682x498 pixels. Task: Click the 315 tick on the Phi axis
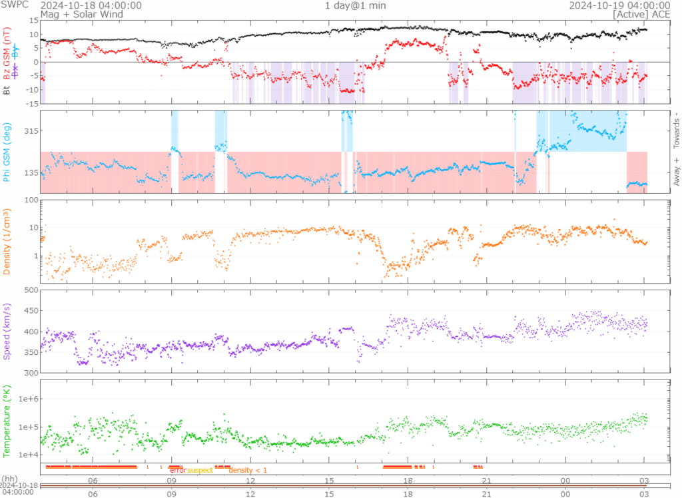[31, 131]
